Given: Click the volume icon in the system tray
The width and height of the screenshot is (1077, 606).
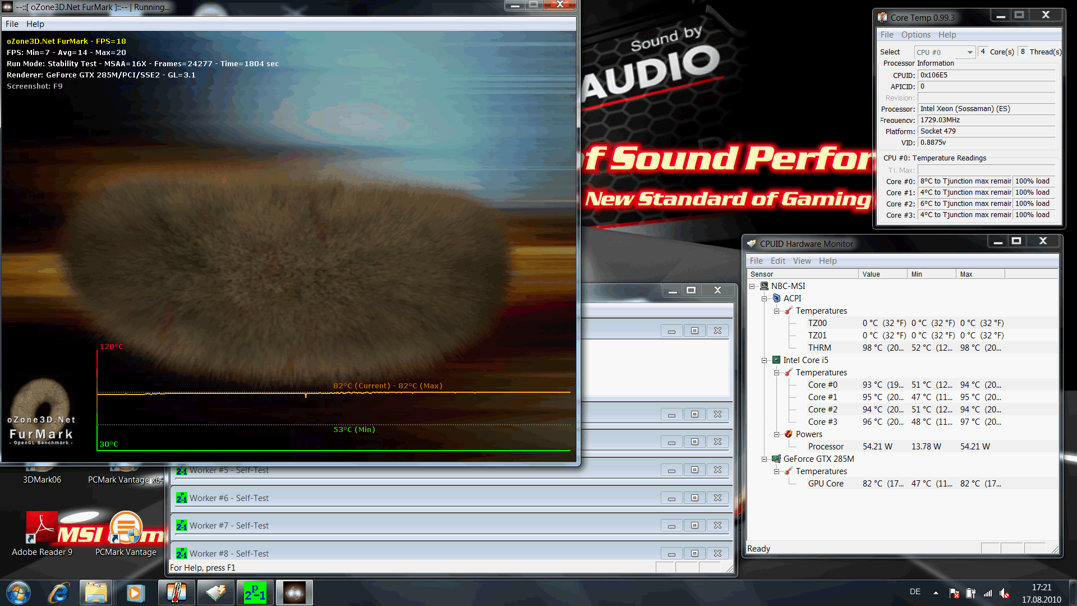Looking at the screenshot, I should tap(1004, 593).
